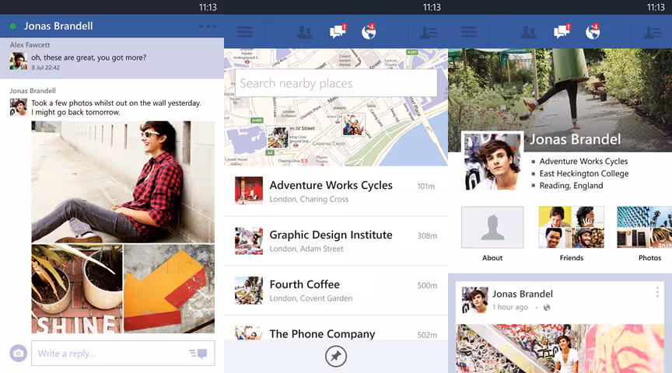Image resolution: width=672 pixels, height=373 pixels.
Task: Tap Adventure Works Cycles in profile info
Action: (583, 161)
